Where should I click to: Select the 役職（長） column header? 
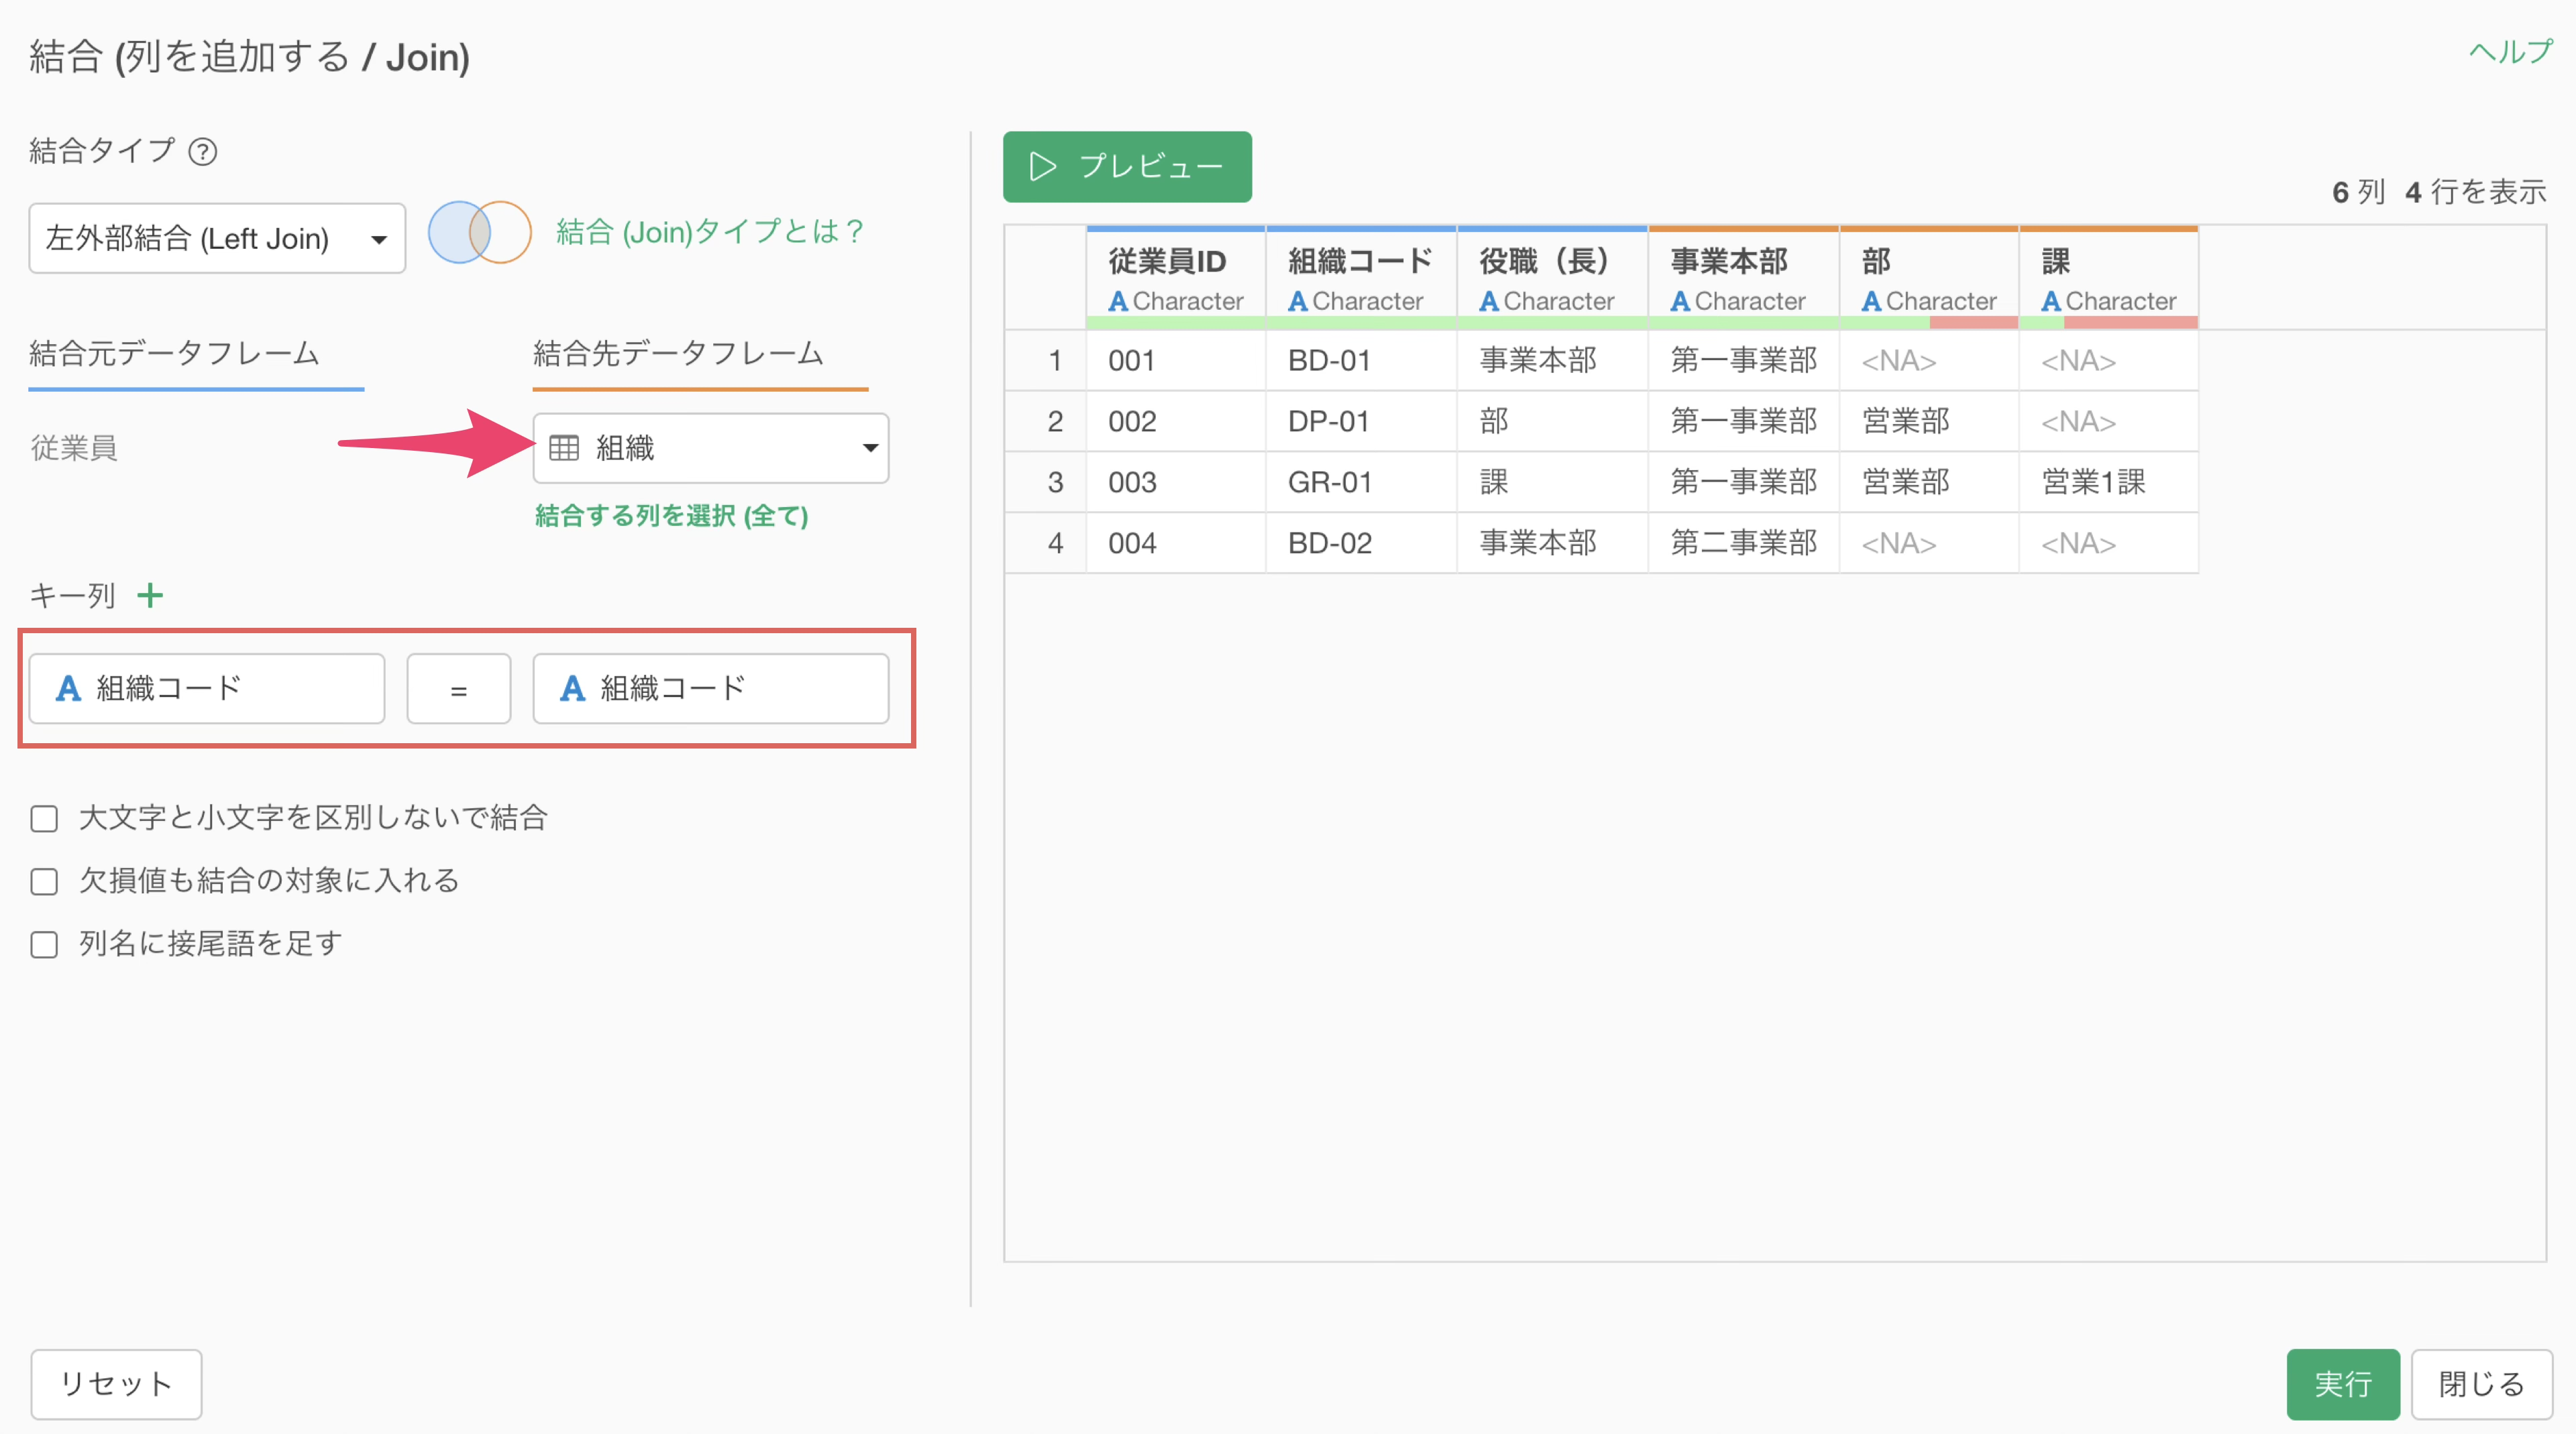coord(1543,262)
